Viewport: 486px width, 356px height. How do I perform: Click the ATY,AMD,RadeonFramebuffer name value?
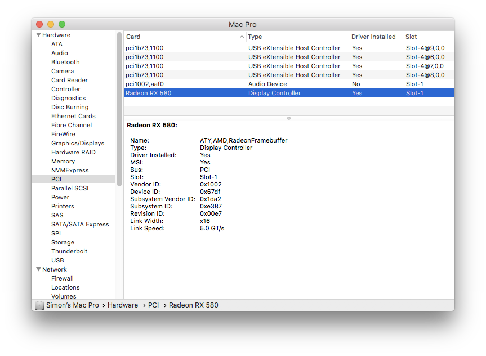pyautogui.click(x=244, y=140)
